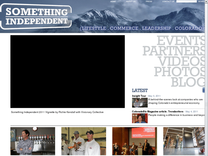
Task: Open photo of man by beer taps
Action: click(33, 141)
